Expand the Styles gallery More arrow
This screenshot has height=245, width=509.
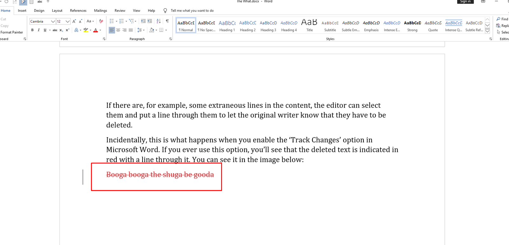[x=487, y=31]
